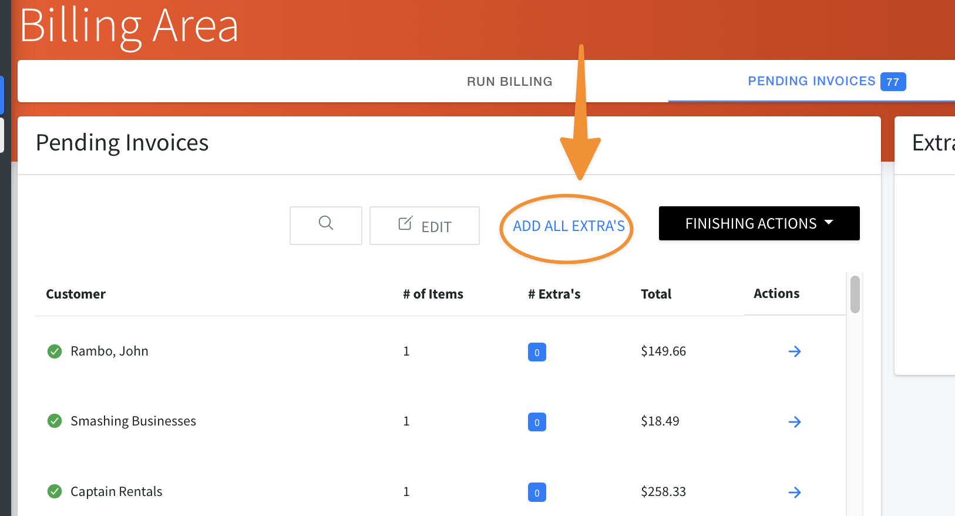The height and width of the screenshot is (516, 955).
Task: Click the $258.33 total
Action: [663, 491]
